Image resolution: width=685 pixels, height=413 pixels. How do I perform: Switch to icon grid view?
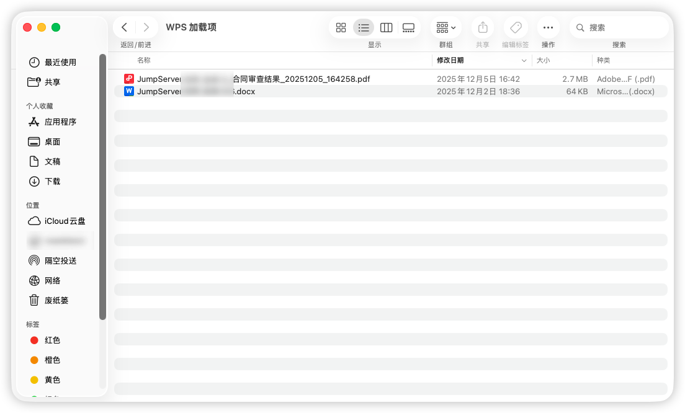341,27
